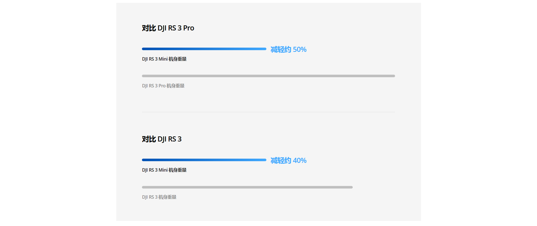Image resolution: width=537 pixels, height=226 pixels.
Task: Click the 'DJI RS 3 Mini 机身重量' label under the first blue bar
Action: [x=164, y=59]
